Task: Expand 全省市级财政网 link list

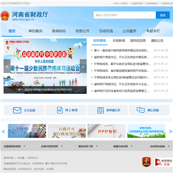Action: coord(52,146)
